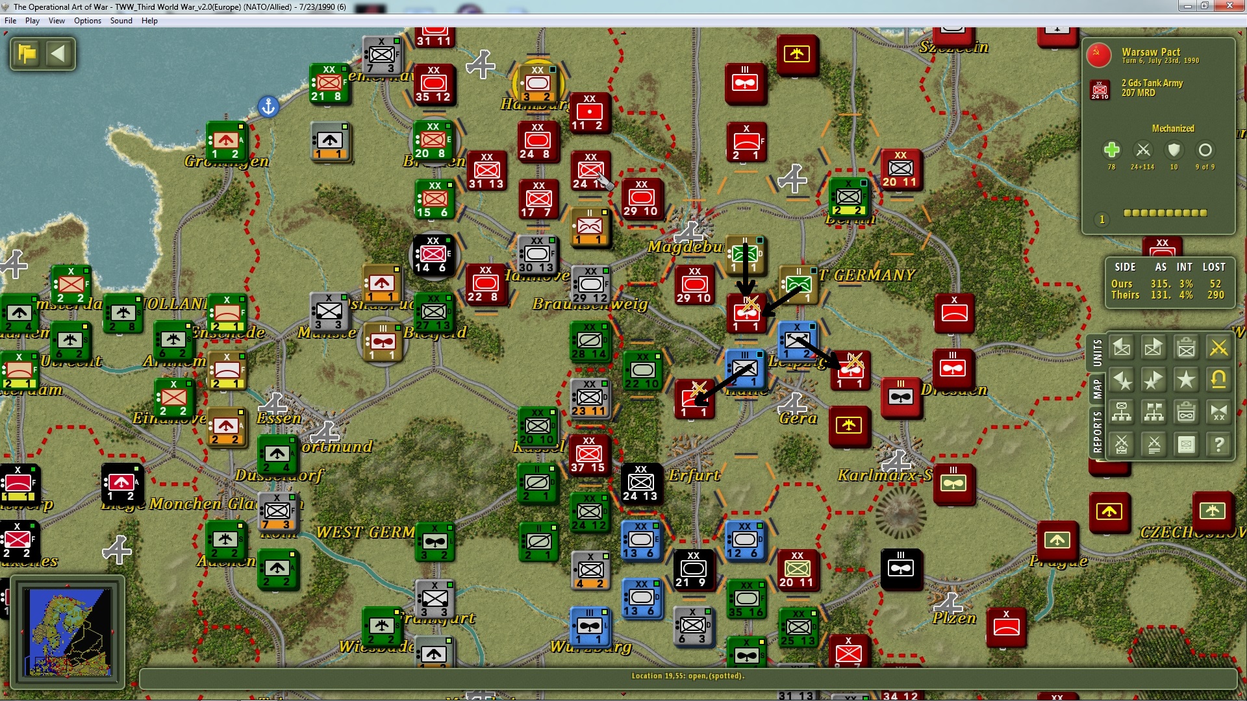Open the flags hierarchy tree icon
Viewport: 1247px width, 701px height.
[x=1153, y=412]
